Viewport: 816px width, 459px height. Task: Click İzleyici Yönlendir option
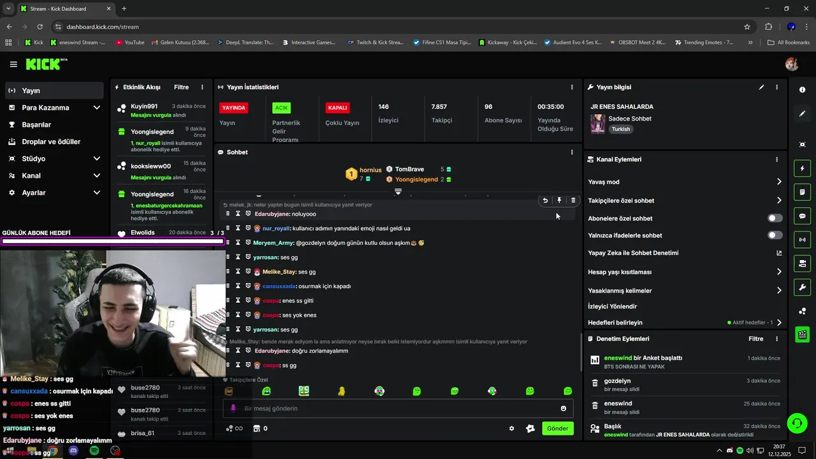click(612, 307)
